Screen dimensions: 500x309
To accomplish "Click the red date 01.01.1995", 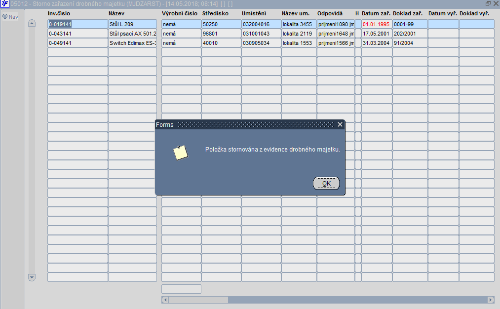I will (377, 24).
